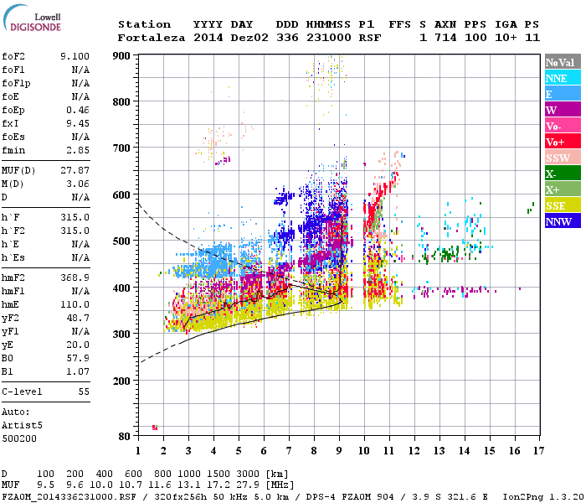Click the hmF2 value 368.9

coord(75,277)
